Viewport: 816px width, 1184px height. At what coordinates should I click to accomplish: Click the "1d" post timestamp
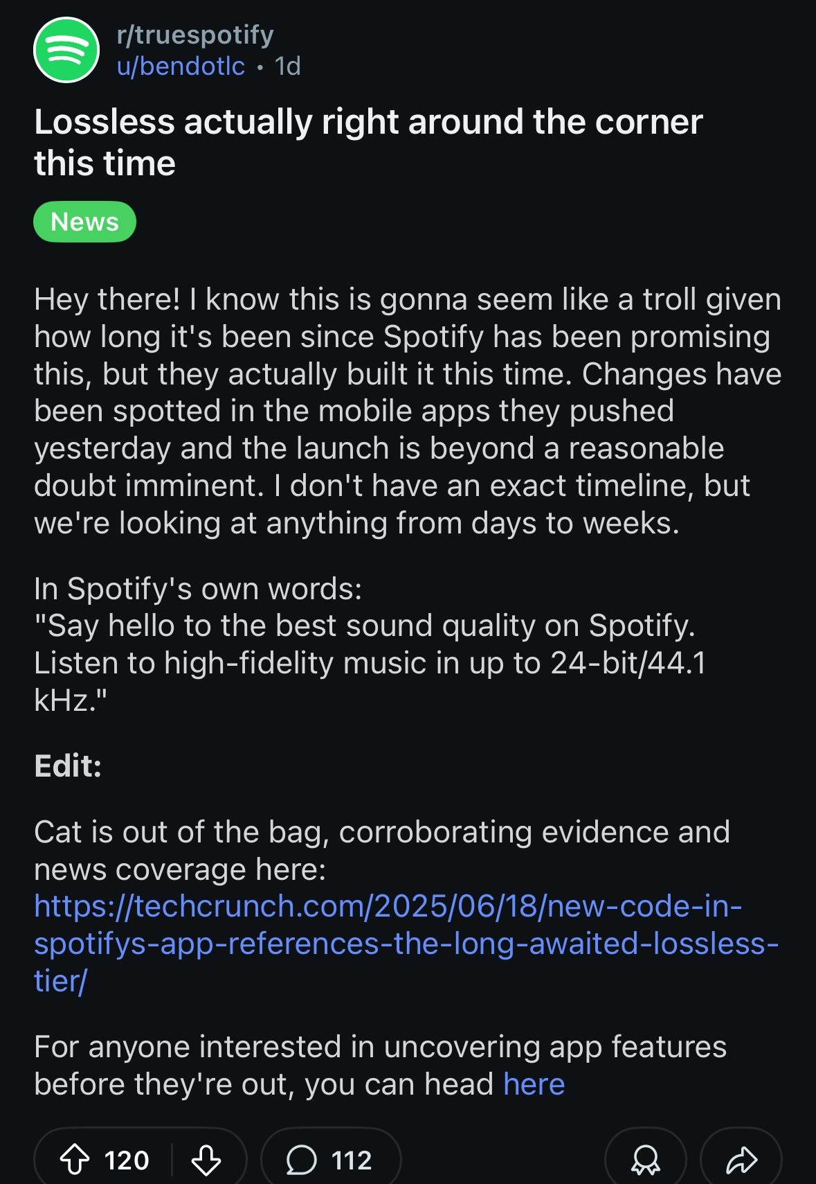(287, 67)
